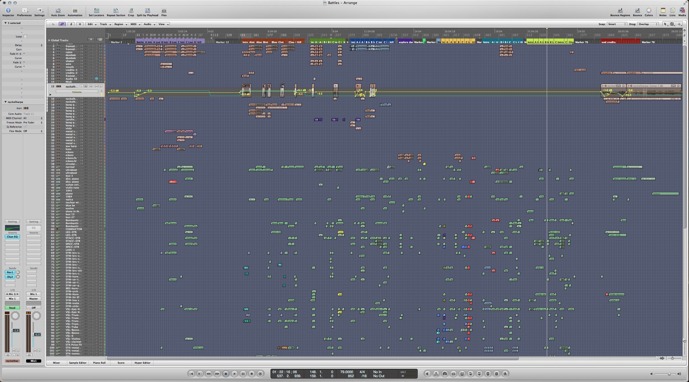Toggle the Cycle mode transport button
This screenshot has width=689, height=382.
pyautogui.click(x=453, y=374)
